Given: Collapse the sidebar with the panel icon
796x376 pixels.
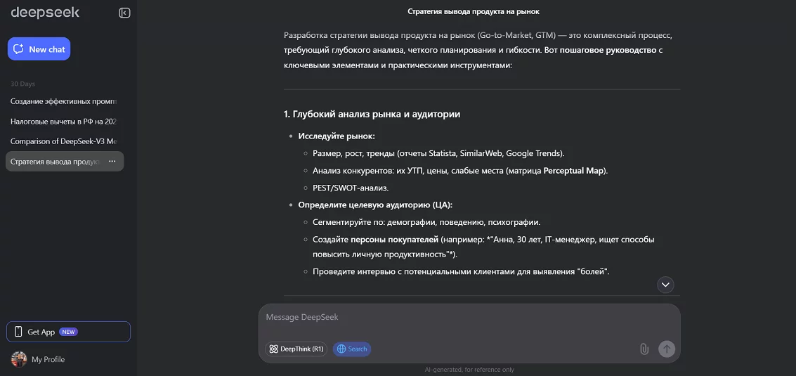Looking at the screenshot, I should tap(124, 13).
